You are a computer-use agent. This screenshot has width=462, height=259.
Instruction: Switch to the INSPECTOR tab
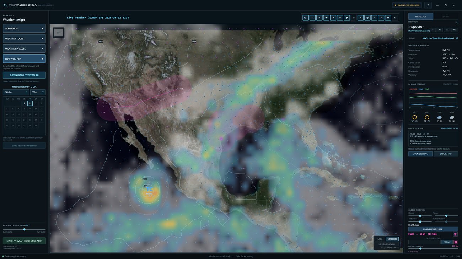tap(421, 16)
